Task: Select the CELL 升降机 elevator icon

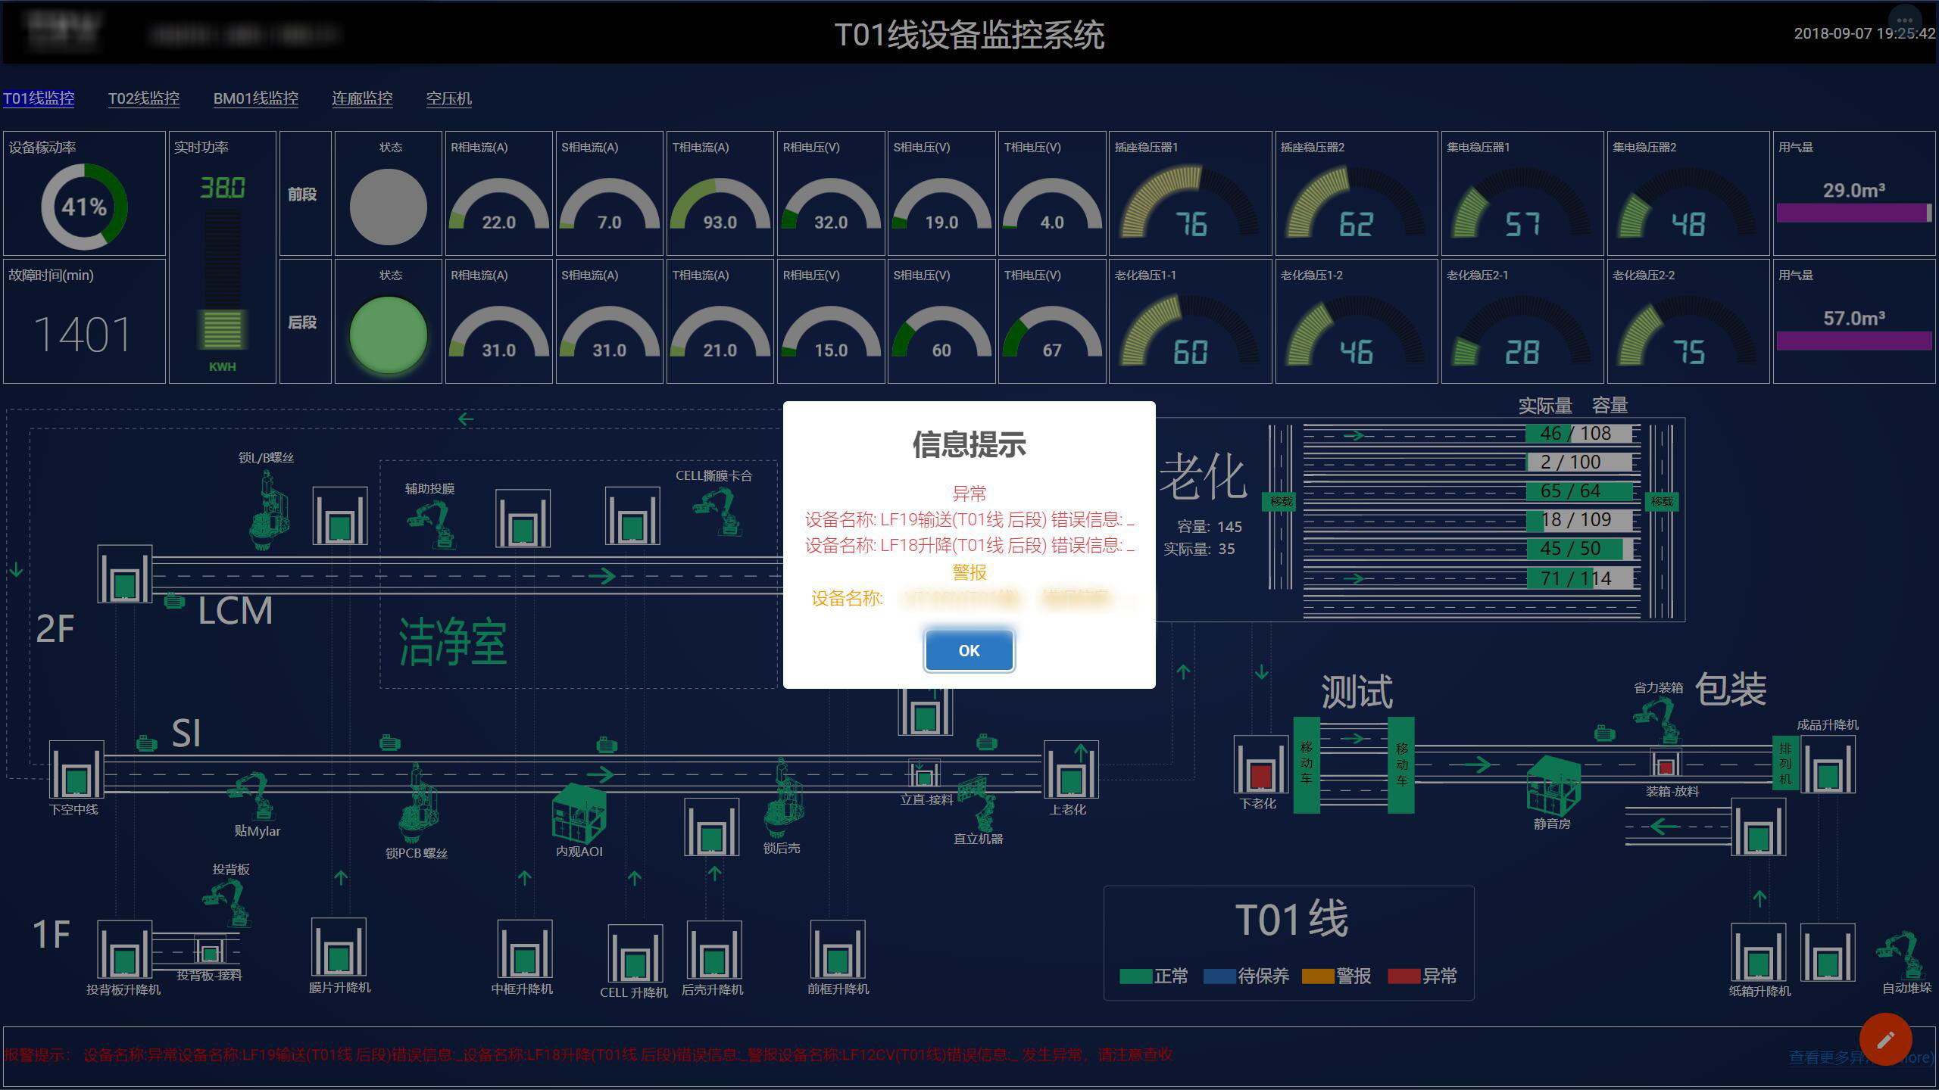Action: (x=635, y=953)
